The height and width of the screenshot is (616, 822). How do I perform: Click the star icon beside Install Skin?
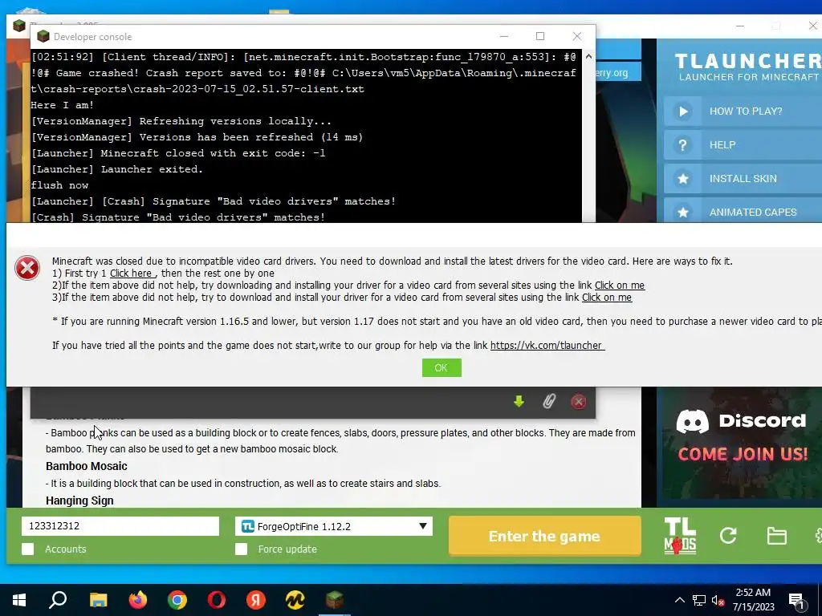point(682,179)
